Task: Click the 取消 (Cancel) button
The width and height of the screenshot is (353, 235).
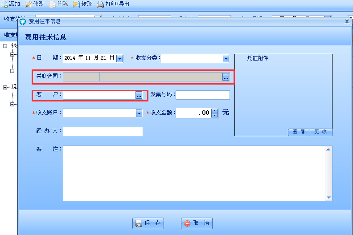Action: point(197,223)
